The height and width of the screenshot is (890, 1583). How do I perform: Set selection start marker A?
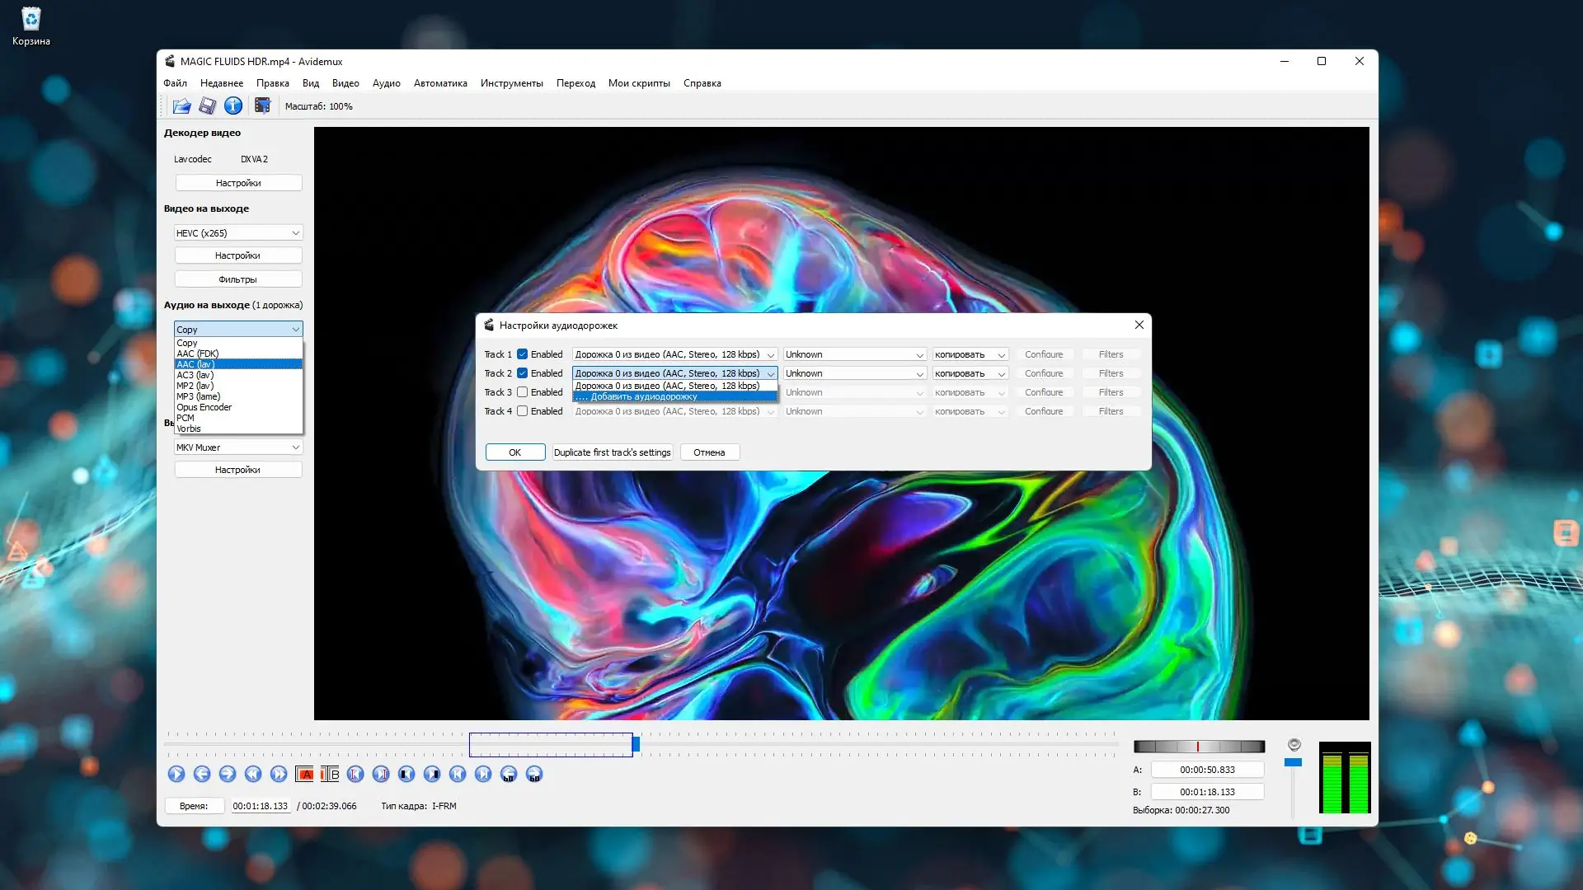[x=304, y=774]
